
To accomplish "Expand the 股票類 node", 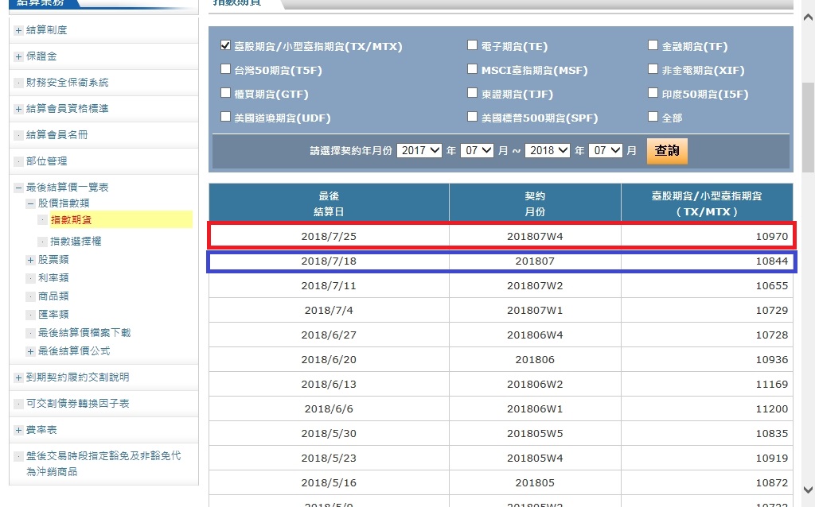I will [x=31, y=260].
